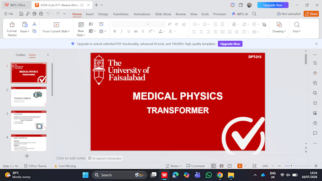The height and width of the screenshot is (181, 322).
Task: Switch to Slide Sorter view
Action: [222, 166]
